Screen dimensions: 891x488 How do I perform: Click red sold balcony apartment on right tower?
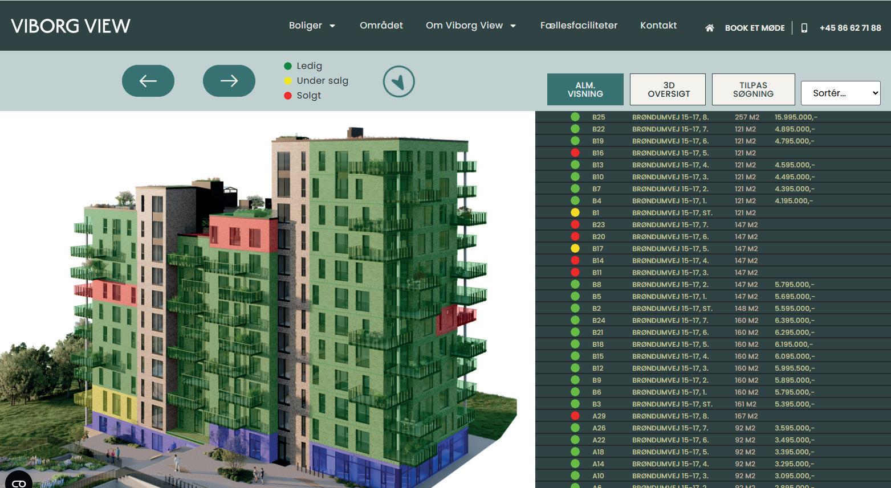pos(455,319)
